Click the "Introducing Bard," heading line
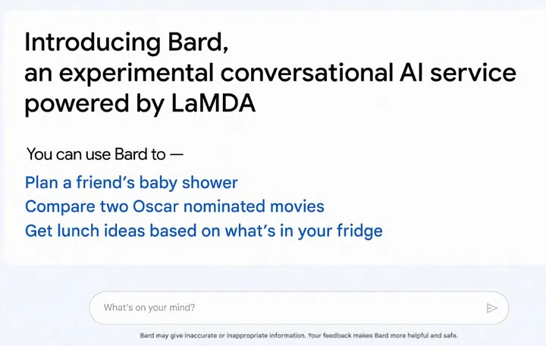The width and height of the screenshot is (546, 346). click(x=126, y=42)
